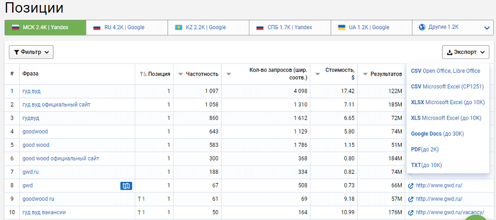
Task: Sort by Стоимость column arrow
Action: (x=318, y=74)
